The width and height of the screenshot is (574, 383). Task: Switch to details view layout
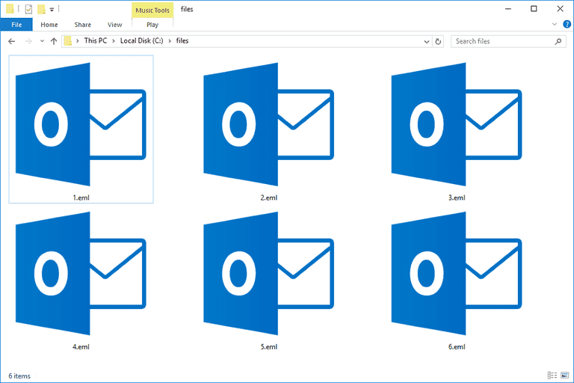552,375
